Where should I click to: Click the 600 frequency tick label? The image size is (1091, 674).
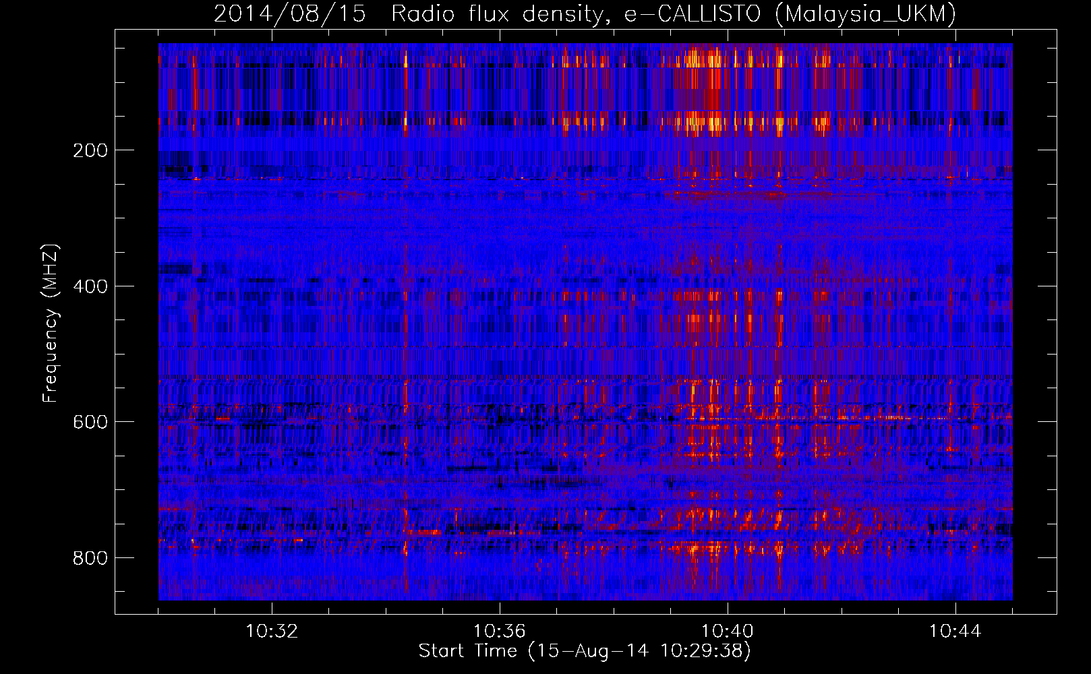pyautogui.click(x=90, y=422)
